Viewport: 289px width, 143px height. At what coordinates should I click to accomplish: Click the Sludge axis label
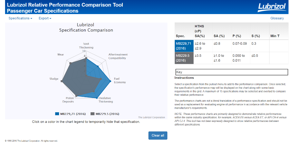click(x=54, y=79)
